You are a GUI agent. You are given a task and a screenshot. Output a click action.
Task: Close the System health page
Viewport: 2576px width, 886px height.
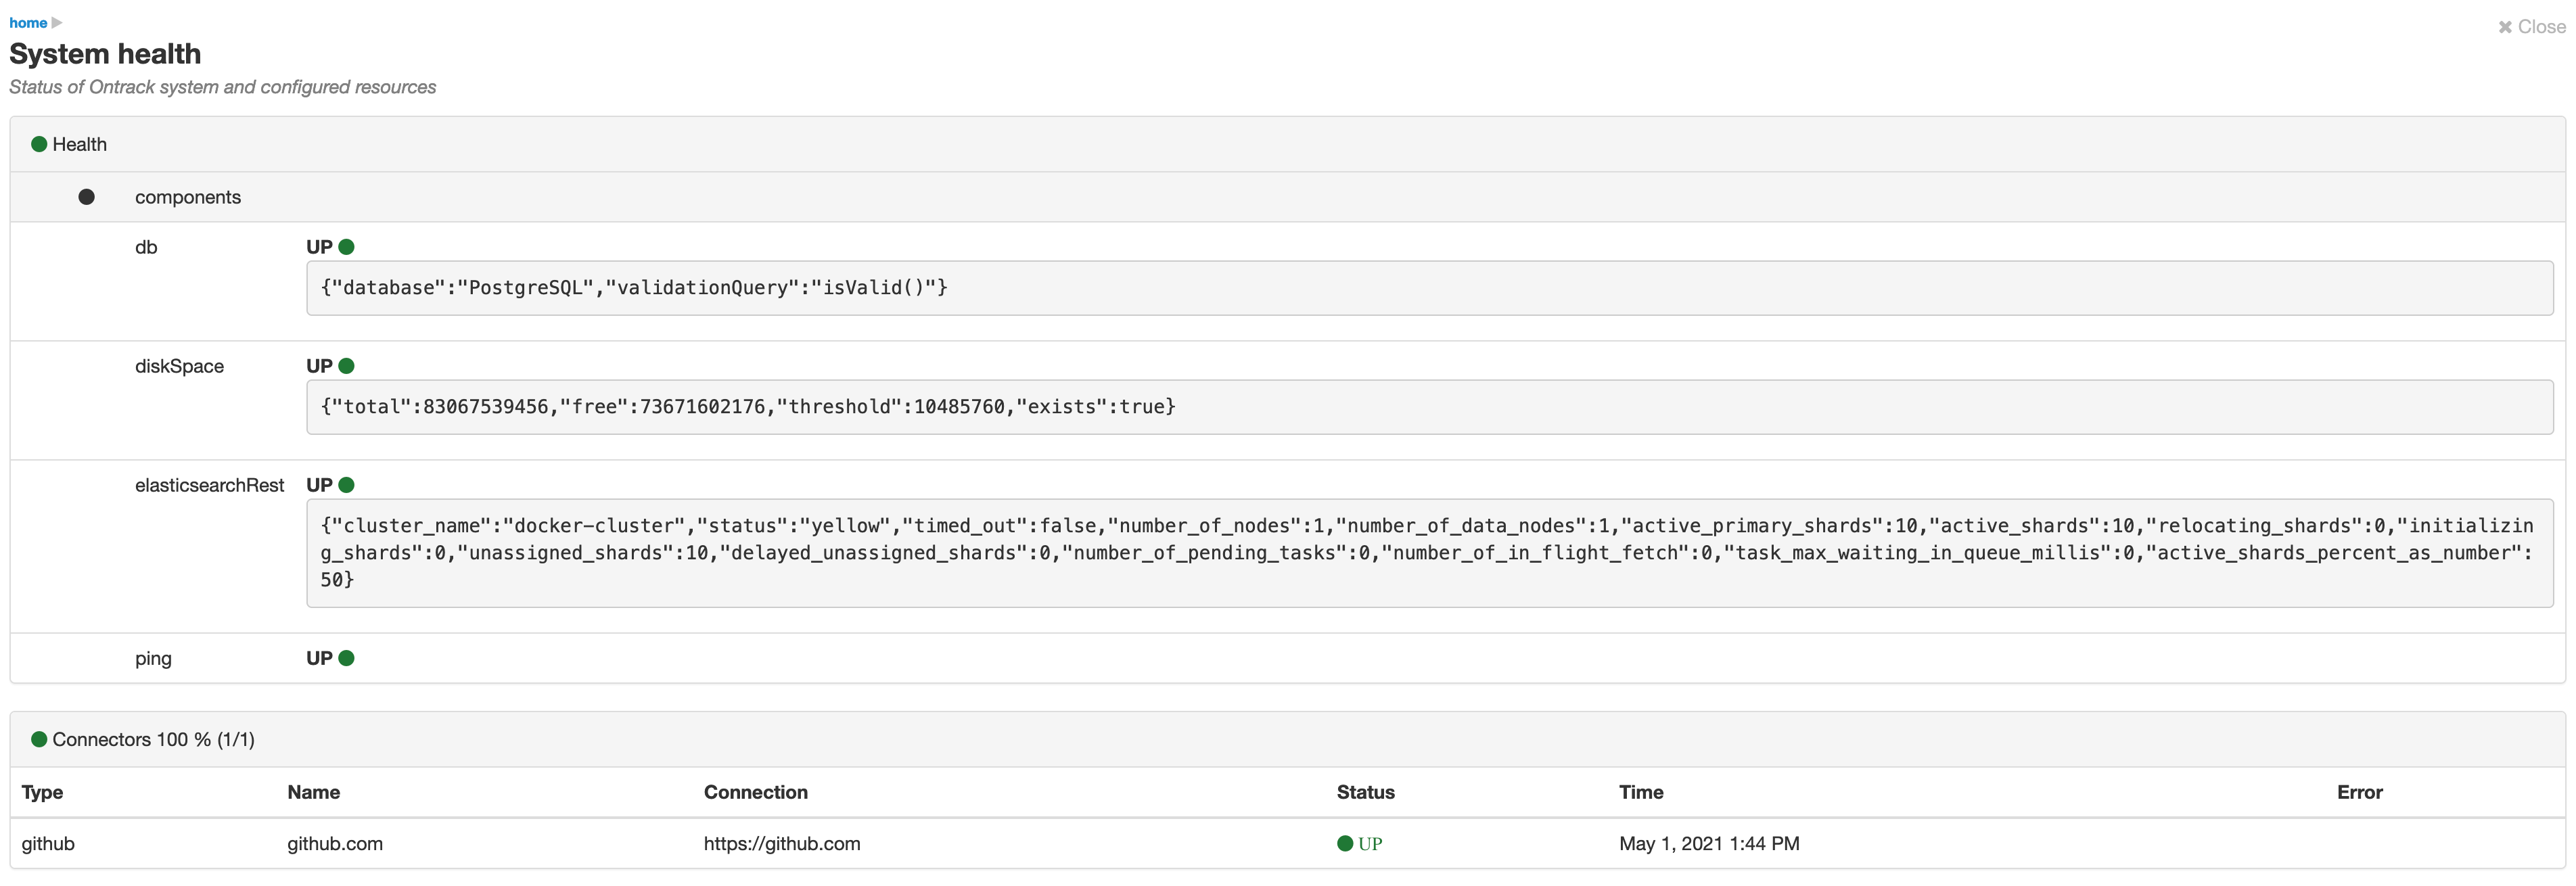2531,27
